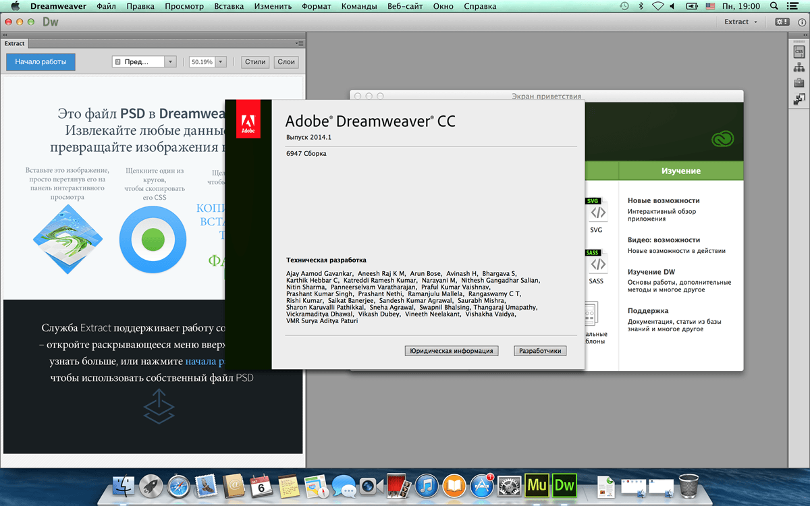The image size is (810, 506).
Task: Open Finder from the Dock
Action: coord(124,484)
